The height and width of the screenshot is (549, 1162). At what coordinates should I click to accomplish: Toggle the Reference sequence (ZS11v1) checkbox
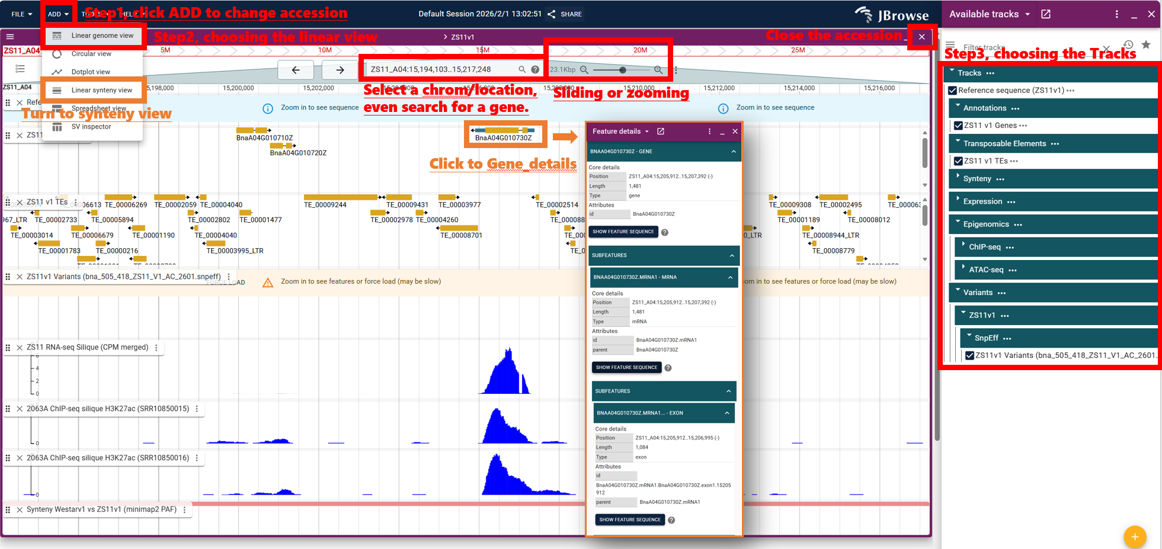click(952, 91)
